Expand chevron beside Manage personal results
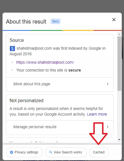The width and height of the screenshot is (124, 161). (x=108, y=127)
